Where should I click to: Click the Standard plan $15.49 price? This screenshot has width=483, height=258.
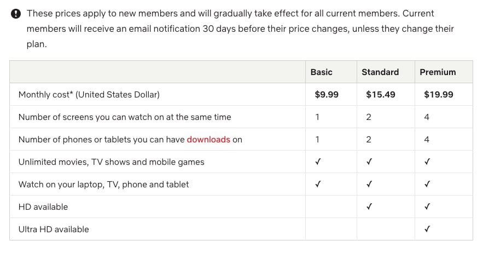[381, 95]
